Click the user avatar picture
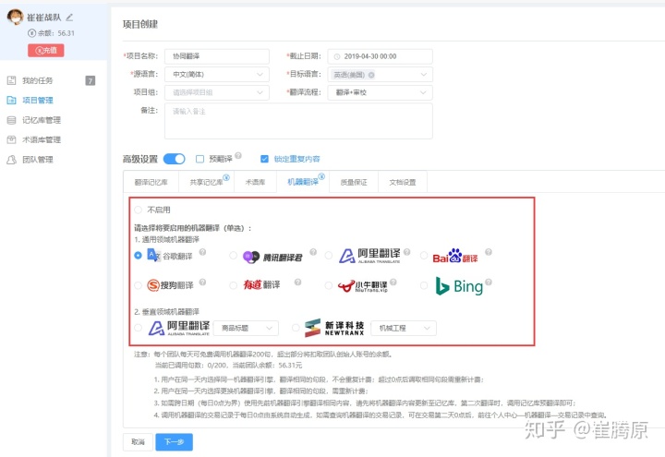This screenshot has width=665, height=457. (16, 17)
